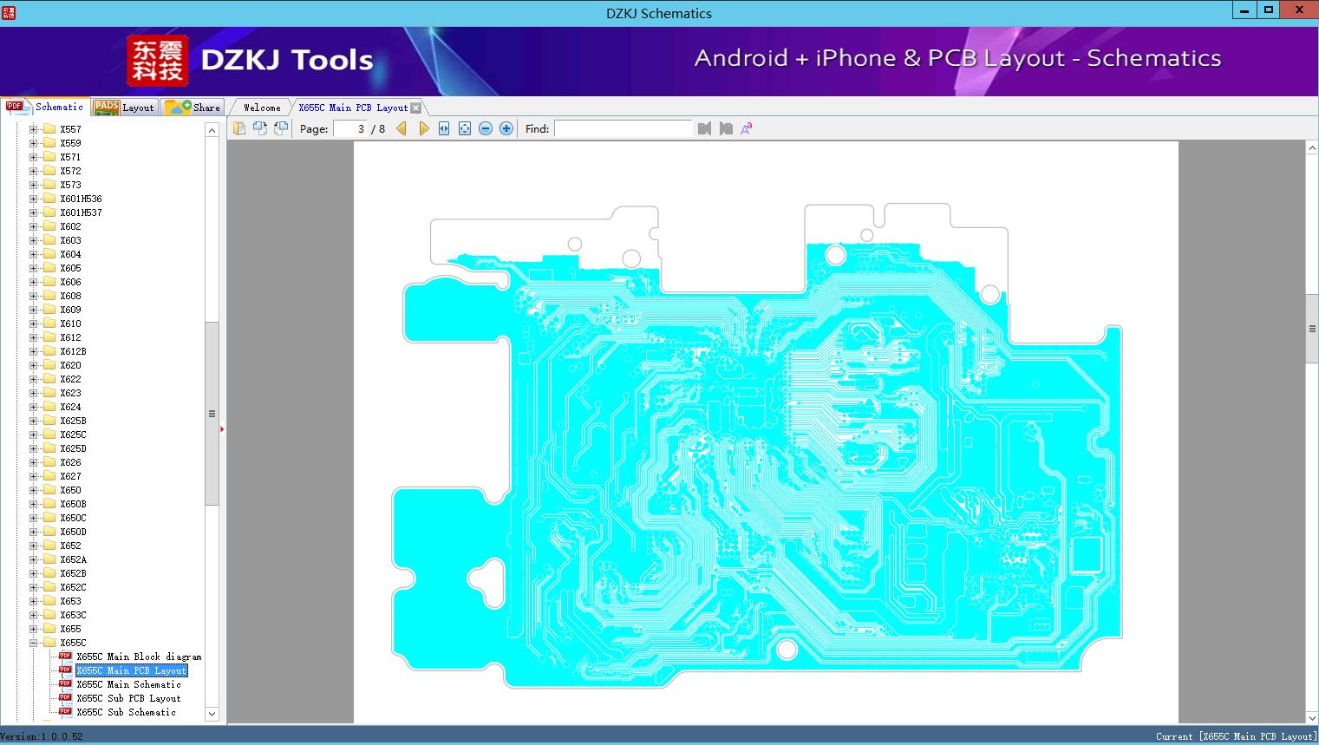Screen dimensions: 1319x745
Task: Toggle the match case search icon
Action: click(x=747, y=128)
